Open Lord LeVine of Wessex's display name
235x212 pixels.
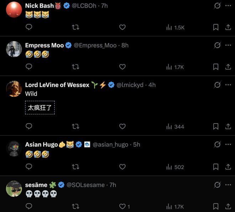(57, 85)
